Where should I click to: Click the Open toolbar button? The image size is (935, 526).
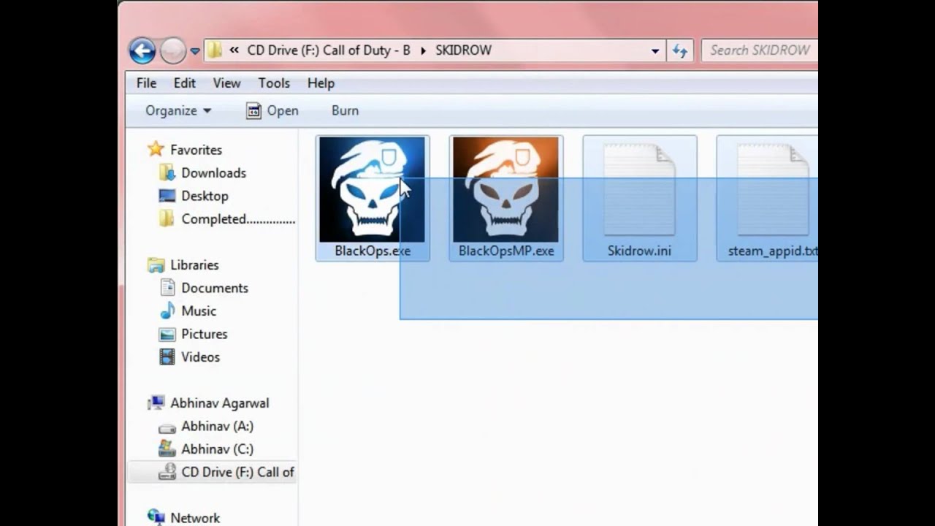click(x=272, y=110)
